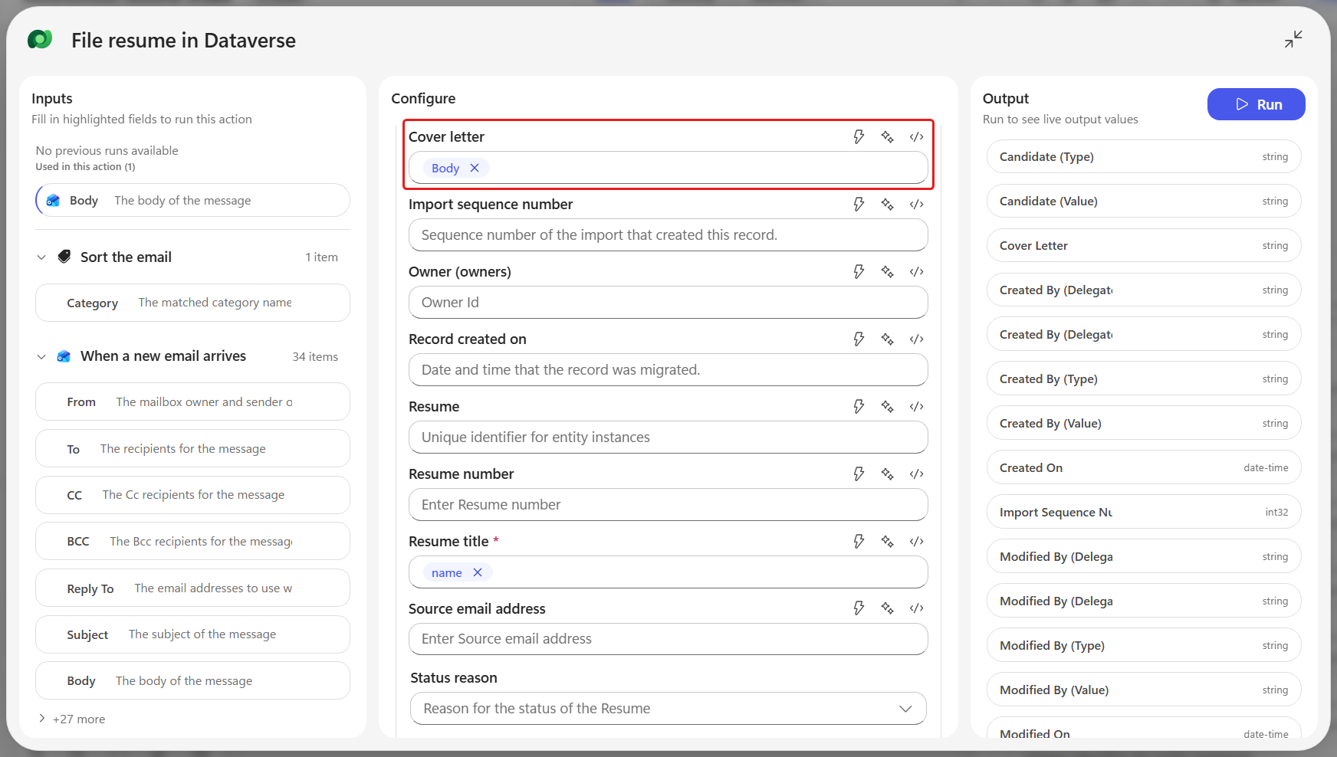
Task: Focus the Enter Resume number field
Action: click(668, 504)
